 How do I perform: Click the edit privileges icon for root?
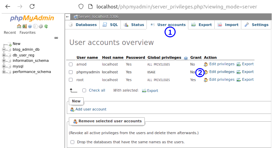click(x=206, y=80)
